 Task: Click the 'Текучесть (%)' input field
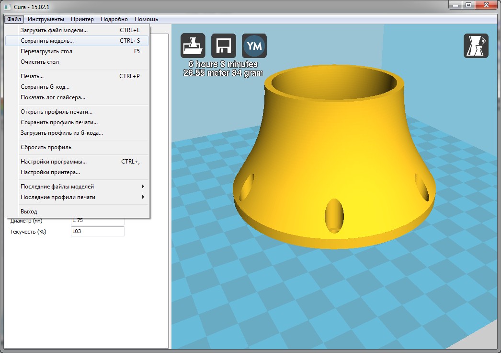pyautogui.click(x=97, y=232)
